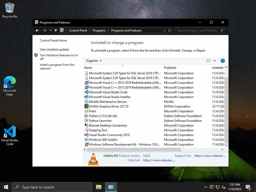Viewport: 256px width, 192px height.
Task: Sort by the Installed On column header
Action: 218,67
